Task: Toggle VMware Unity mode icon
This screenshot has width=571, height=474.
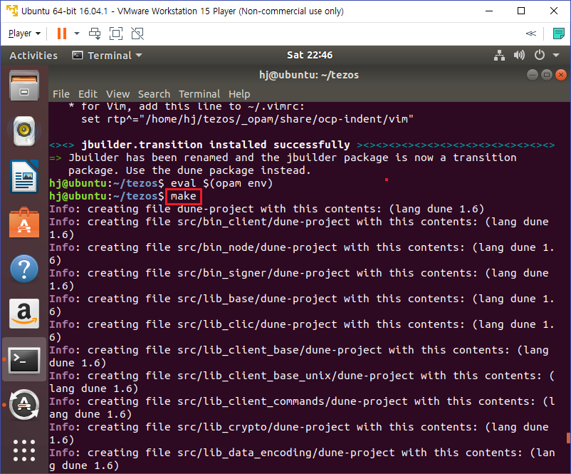Action: click(137, 34)
